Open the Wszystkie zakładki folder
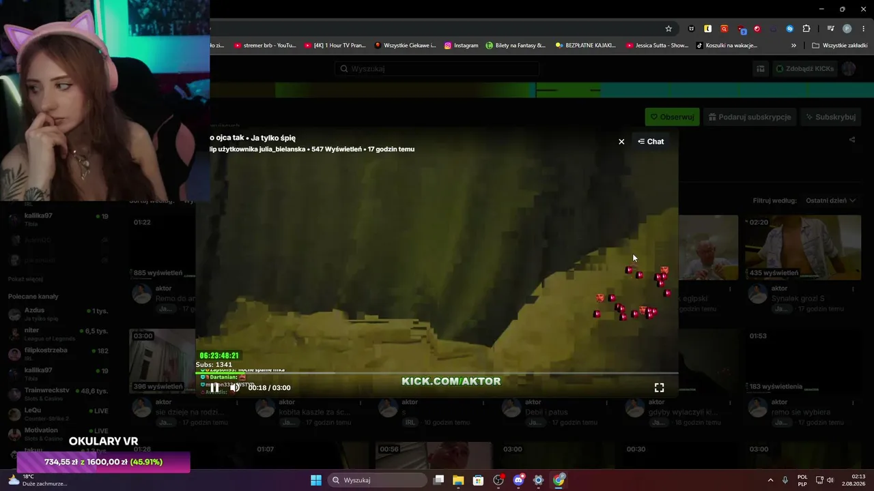Viewport: 874px width, 491px height. pyautogui.click(x=840, y=46)
